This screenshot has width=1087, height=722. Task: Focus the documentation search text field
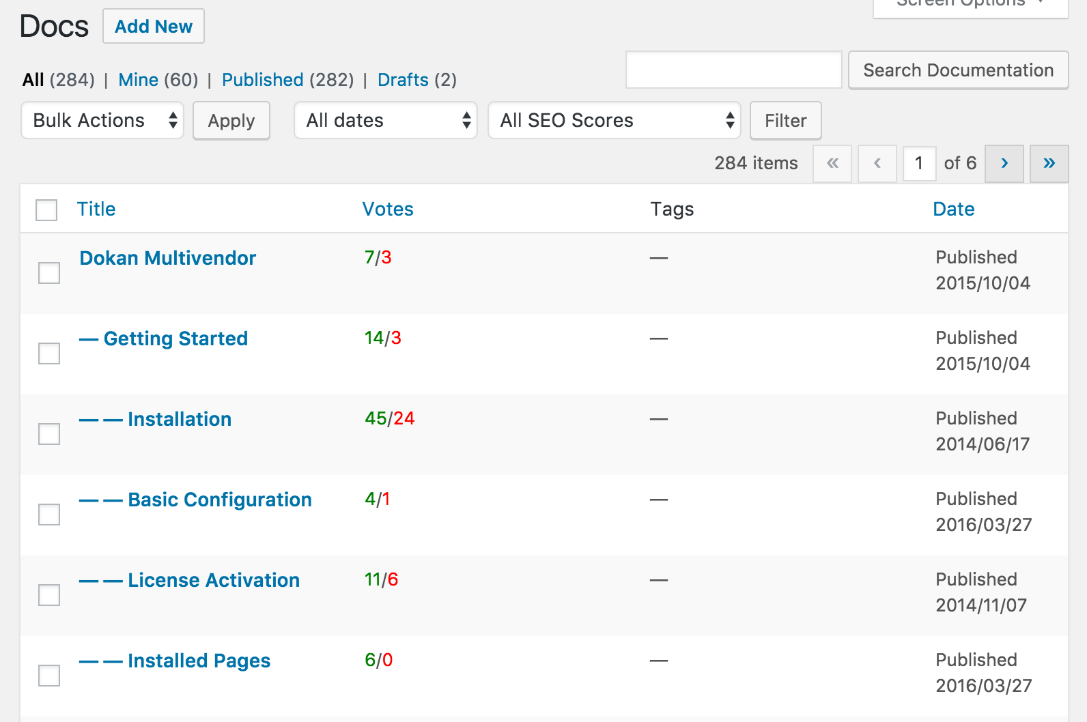point(733,70)
